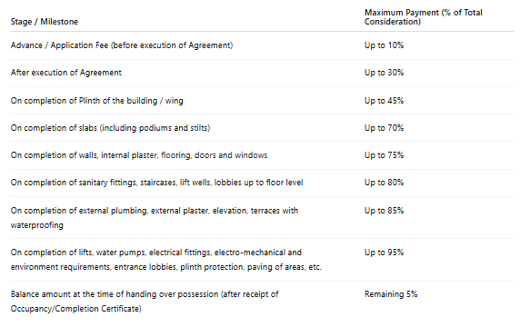Screen dimensions: 520x327
Task: Click the Up to 30% value
Action: [384, 73]
